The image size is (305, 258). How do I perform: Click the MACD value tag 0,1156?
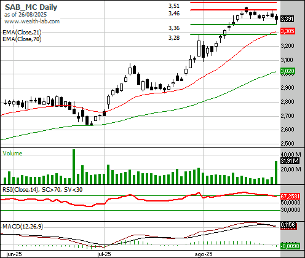(x=288, y=225)
